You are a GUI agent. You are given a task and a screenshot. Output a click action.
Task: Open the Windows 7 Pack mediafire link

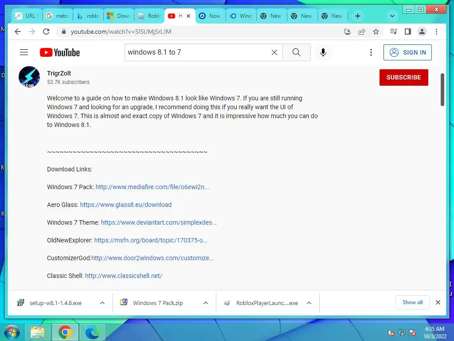coord(153,187)
